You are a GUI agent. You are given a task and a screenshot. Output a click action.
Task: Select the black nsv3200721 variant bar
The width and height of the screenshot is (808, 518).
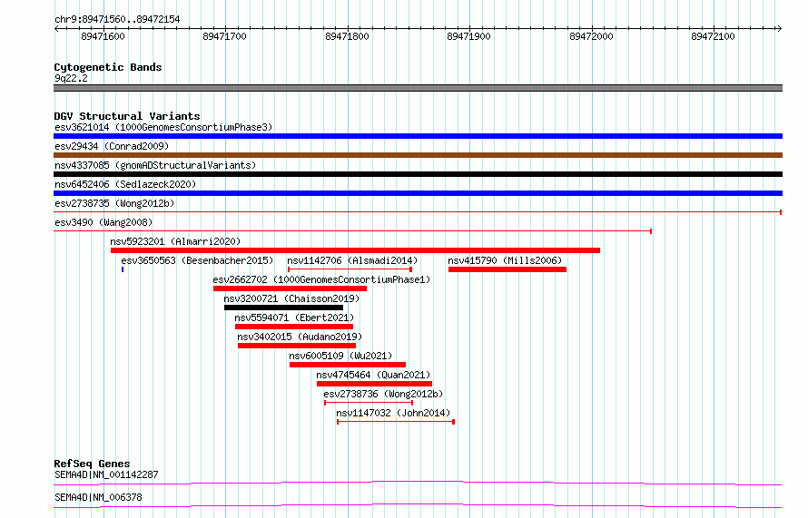pos(283,308)
